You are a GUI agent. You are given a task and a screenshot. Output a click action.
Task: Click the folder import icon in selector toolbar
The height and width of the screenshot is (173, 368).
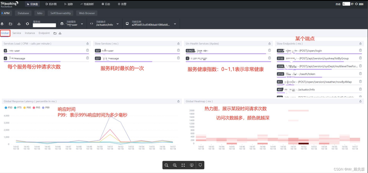(11, 24)
